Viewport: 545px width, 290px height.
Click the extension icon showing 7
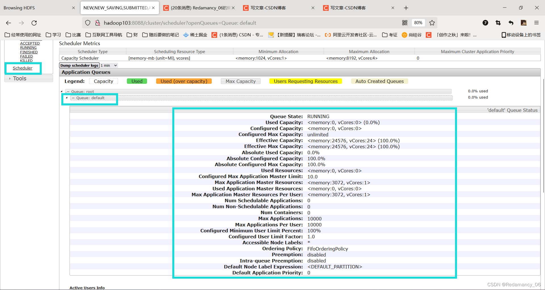[485, 23]
